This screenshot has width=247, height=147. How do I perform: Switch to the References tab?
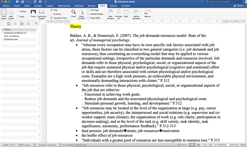tap(64, 6)
